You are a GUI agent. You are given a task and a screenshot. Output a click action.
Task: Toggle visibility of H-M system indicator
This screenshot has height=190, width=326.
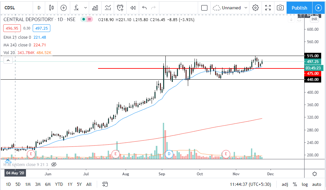click(54, 164)
